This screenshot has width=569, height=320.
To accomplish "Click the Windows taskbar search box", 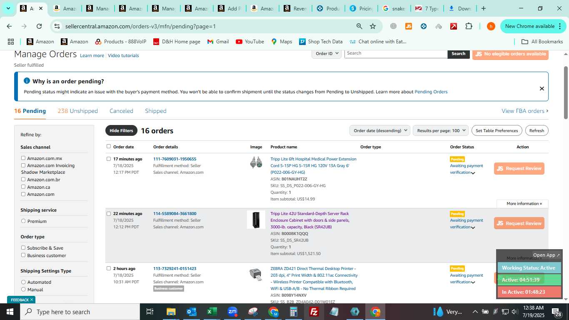I will (80, 312).
